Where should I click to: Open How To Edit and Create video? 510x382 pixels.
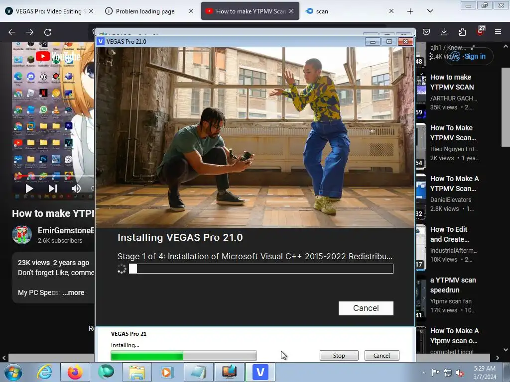click(450, 234)
